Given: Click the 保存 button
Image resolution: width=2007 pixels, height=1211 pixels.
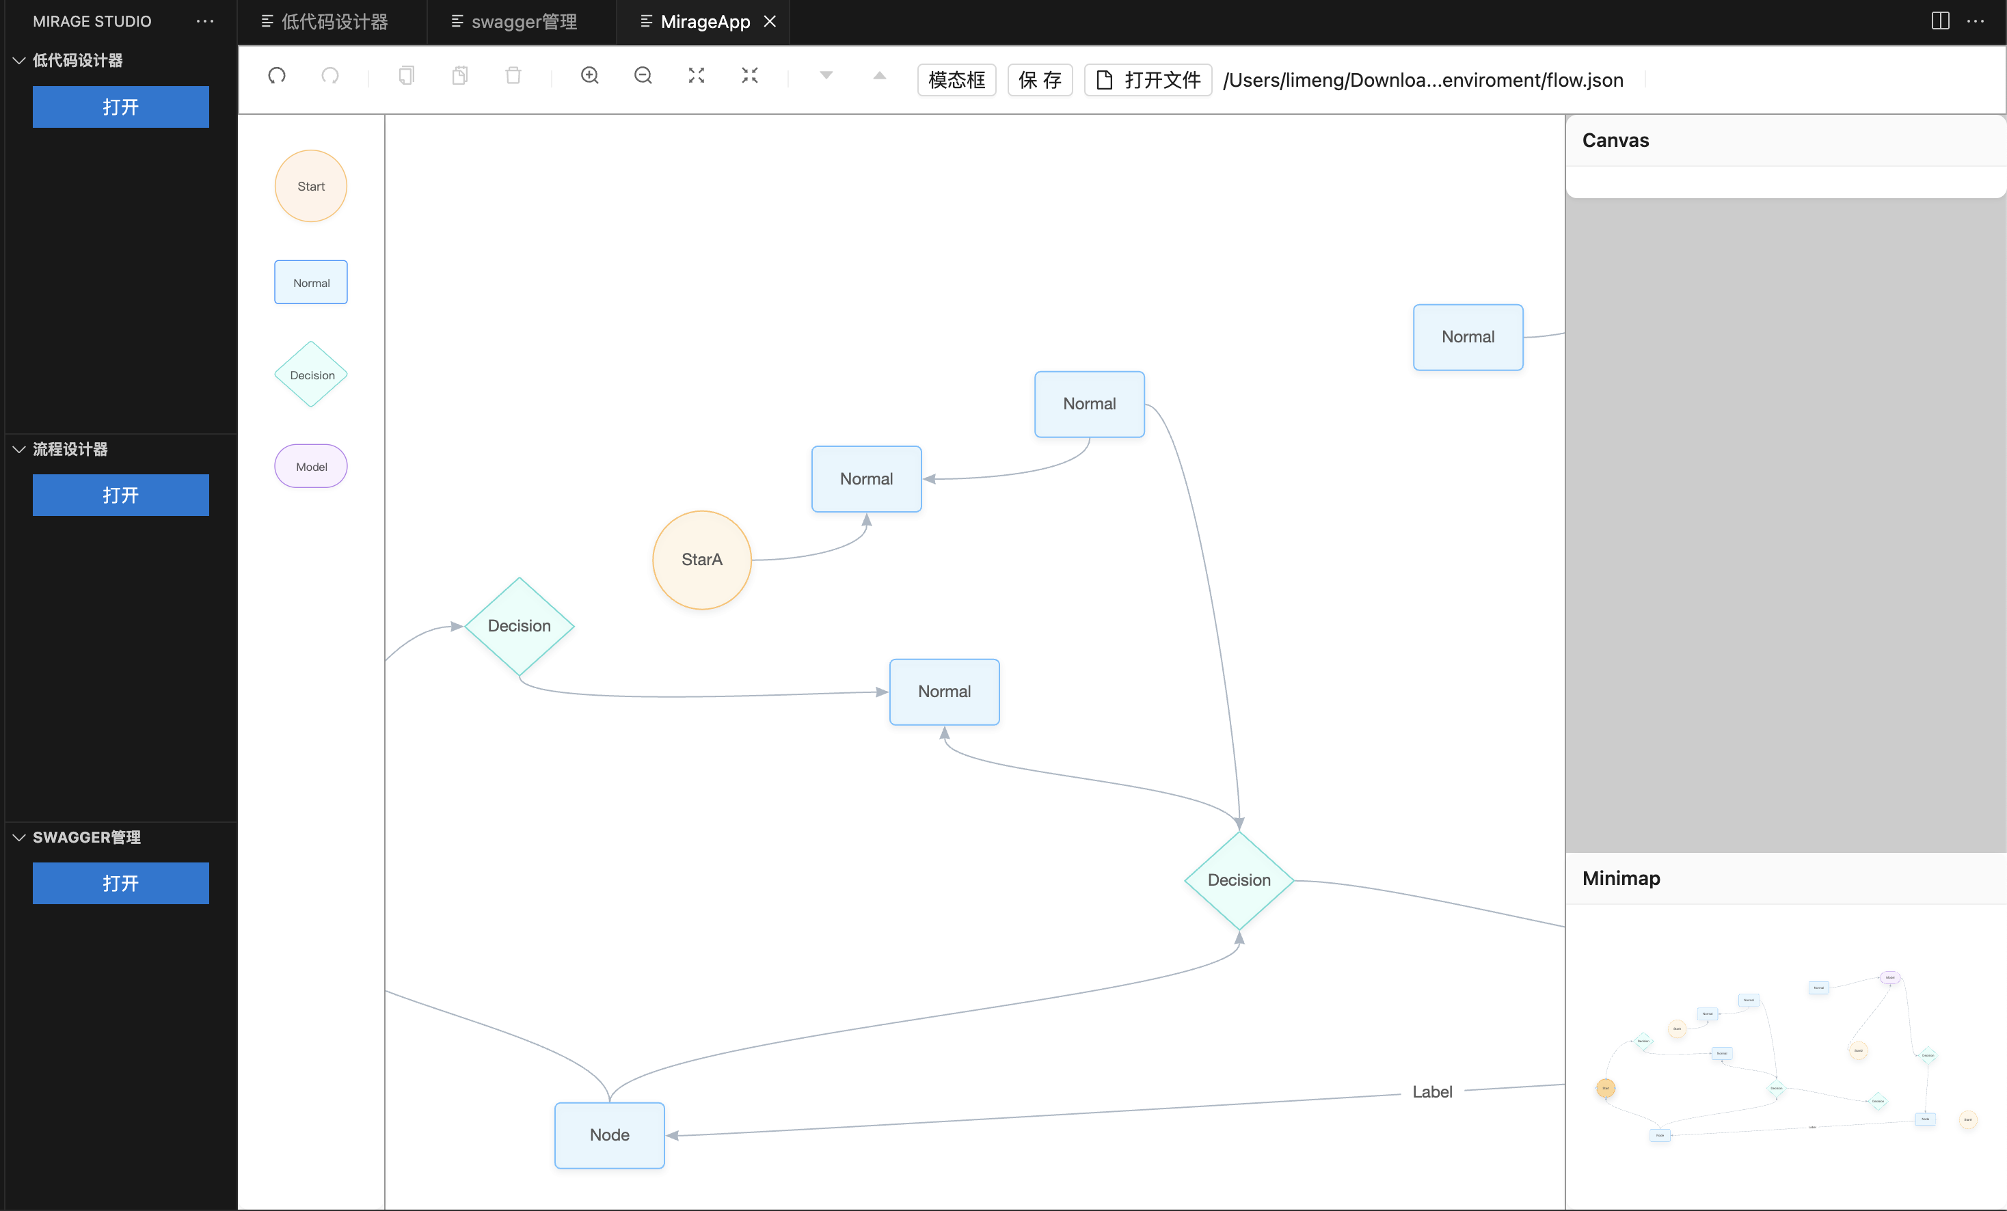Looking at the screenshot, I should point(1040,80).
